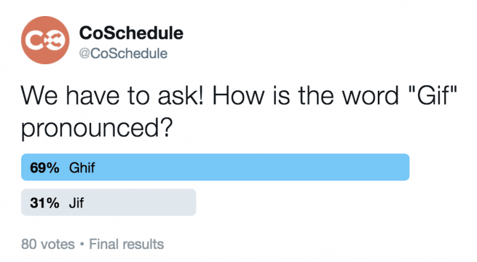The width and height of the screenshot is (477, 262).
Task: Choose the Ghif option text
Action: point(82,167)
